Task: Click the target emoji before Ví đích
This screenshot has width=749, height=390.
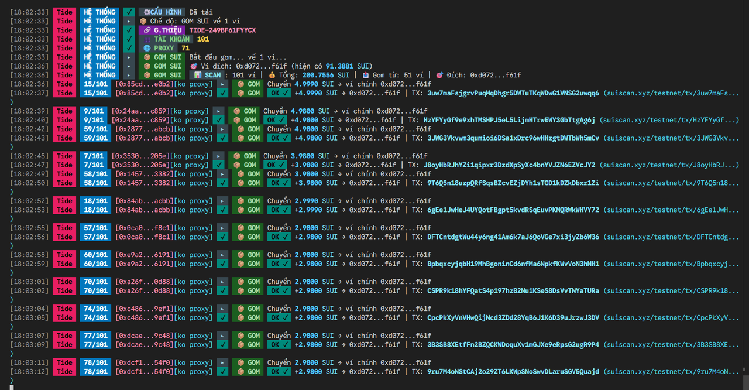Action: tap(193, 66)
